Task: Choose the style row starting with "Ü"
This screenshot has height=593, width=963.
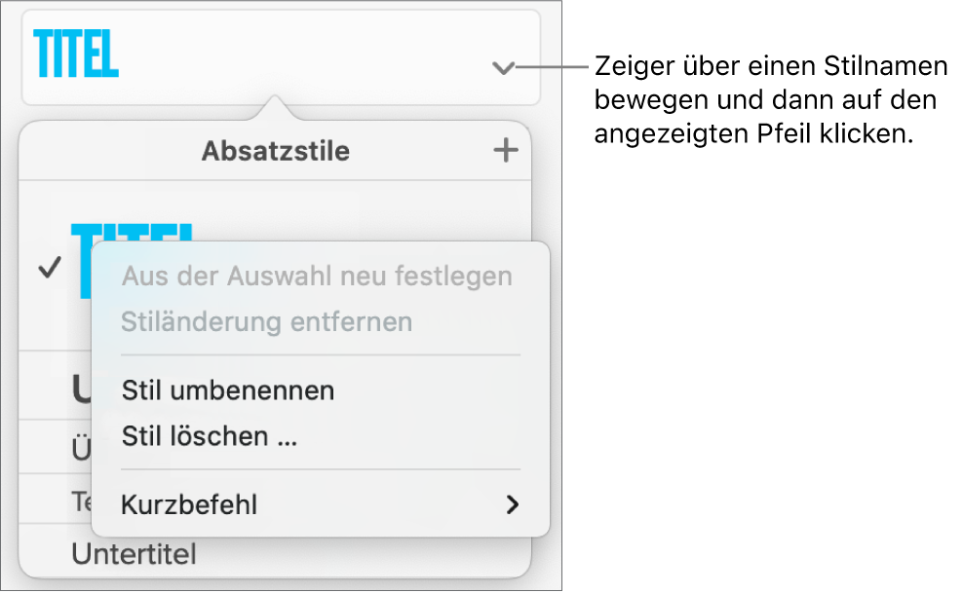Action: tap(80, 450)
